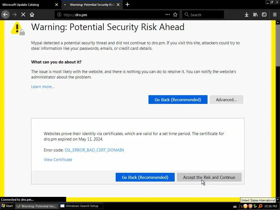This screenshot has height=210, width=280.
Task: Click upper Go Back (Recommended) button
Action: [x=178, y=100]
